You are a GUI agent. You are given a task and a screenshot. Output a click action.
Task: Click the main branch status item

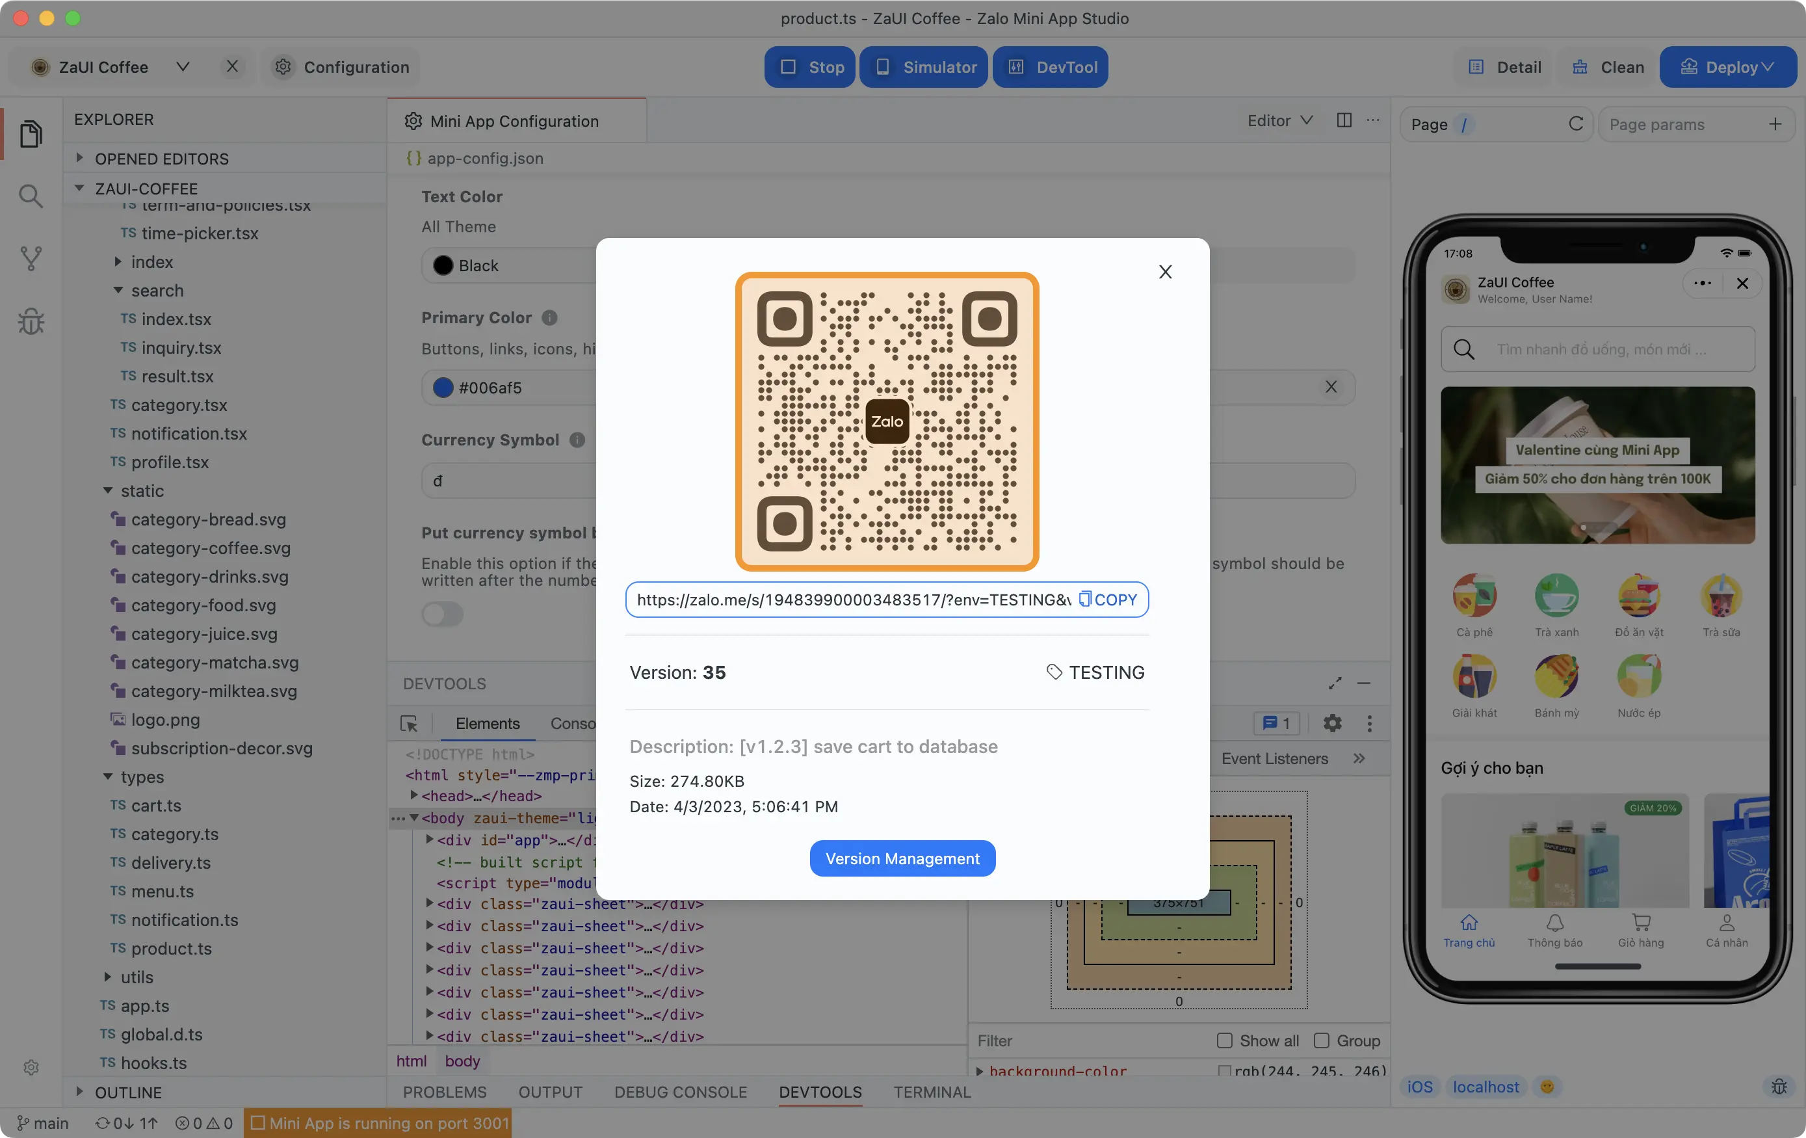43,1122
